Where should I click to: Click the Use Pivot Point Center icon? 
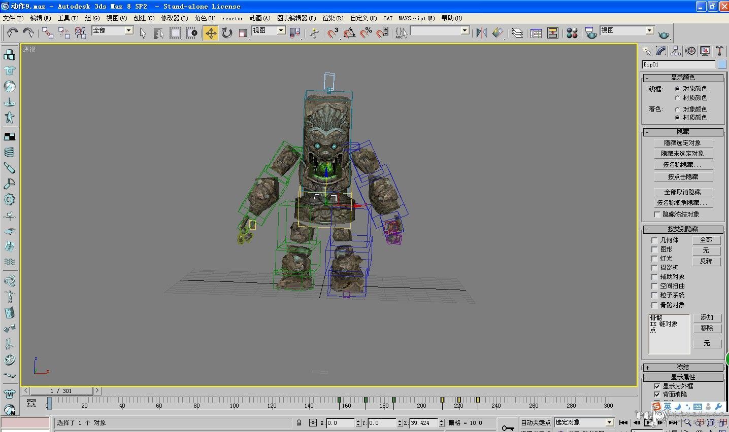coord(295,33)
